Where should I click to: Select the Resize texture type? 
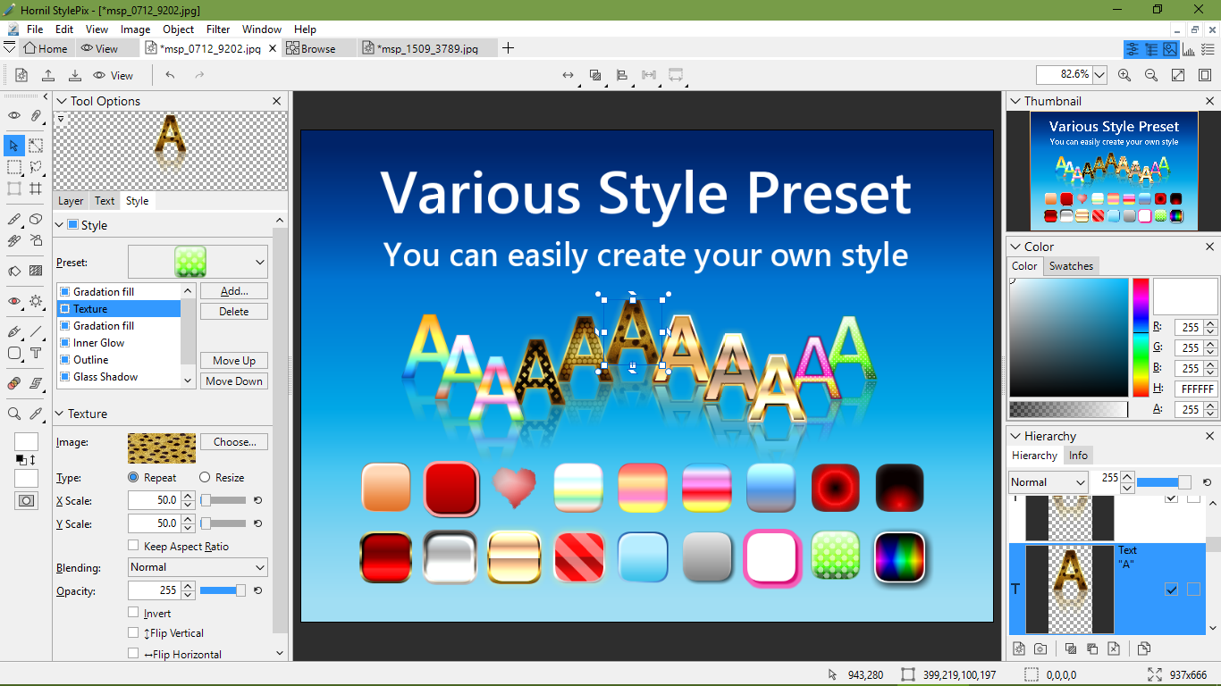205,478
